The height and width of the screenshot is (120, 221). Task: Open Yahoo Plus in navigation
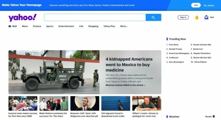109,26
